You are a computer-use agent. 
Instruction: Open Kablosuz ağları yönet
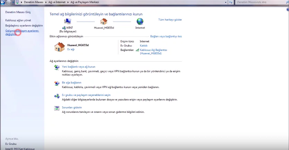click(18, 20)
